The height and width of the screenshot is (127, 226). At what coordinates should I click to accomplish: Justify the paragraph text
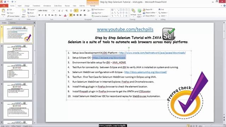(81, 15)
